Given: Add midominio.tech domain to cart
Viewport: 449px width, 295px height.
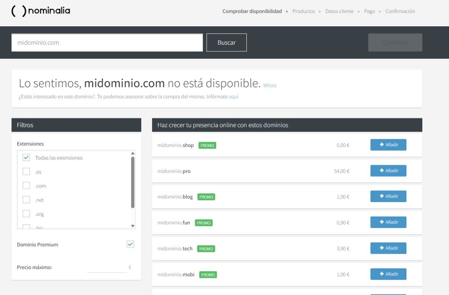Looking at the screenshot, I should tap(388, 248).
